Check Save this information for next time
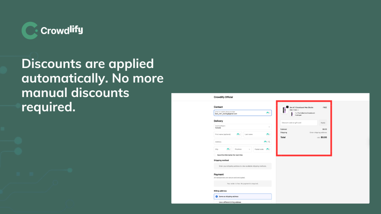The height and width of the screenshot is (214, 381). tap(215, 155)
